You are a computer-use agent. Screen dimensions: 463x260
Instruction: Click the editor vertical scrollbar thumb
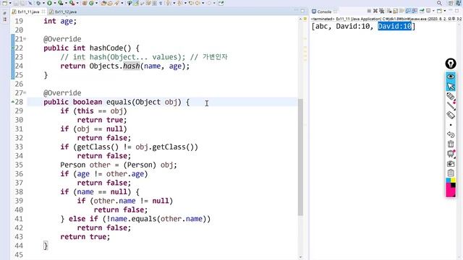point(301,157)
